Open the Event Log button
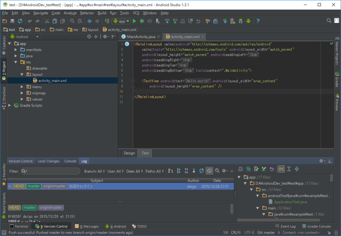The width and height of the screenshot is (341, 236). pyautogui.click(x=285, y=226)
